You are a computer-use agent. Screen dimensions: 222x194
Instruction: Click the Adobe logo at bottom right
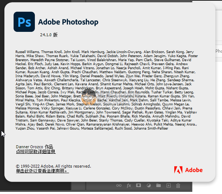click(188, 170)
